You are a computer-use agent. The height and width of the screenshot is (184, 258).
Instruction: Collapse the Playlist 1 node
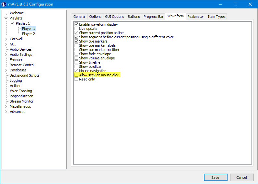click(x=12, y=23)
